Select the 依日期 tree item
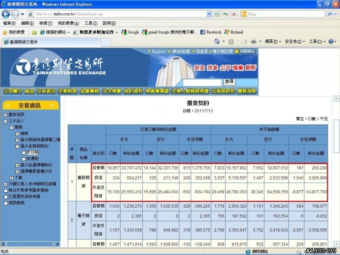Image resolution: width=340 pixels, height=255 pixels. (32, 152)
